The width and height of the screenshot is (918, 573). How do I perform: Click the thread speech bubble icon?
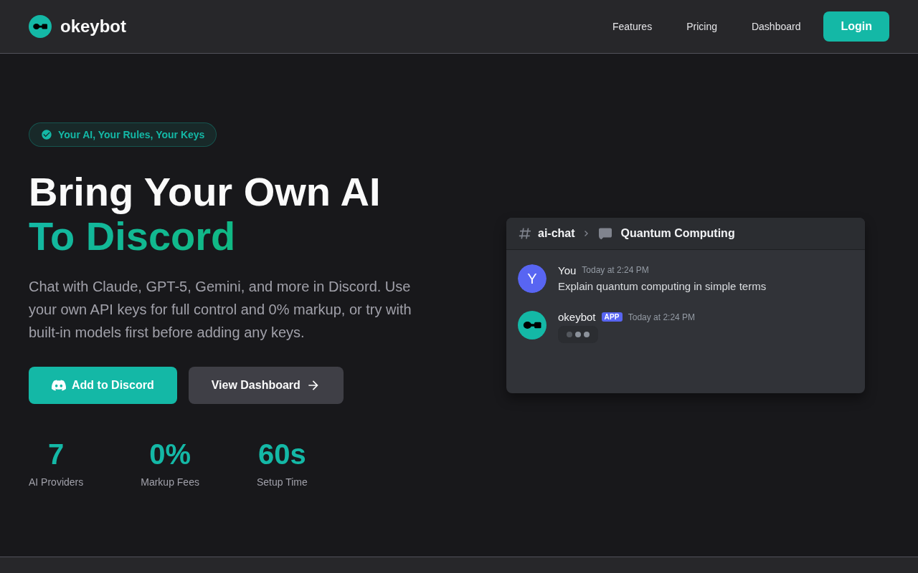click(605, 233)
